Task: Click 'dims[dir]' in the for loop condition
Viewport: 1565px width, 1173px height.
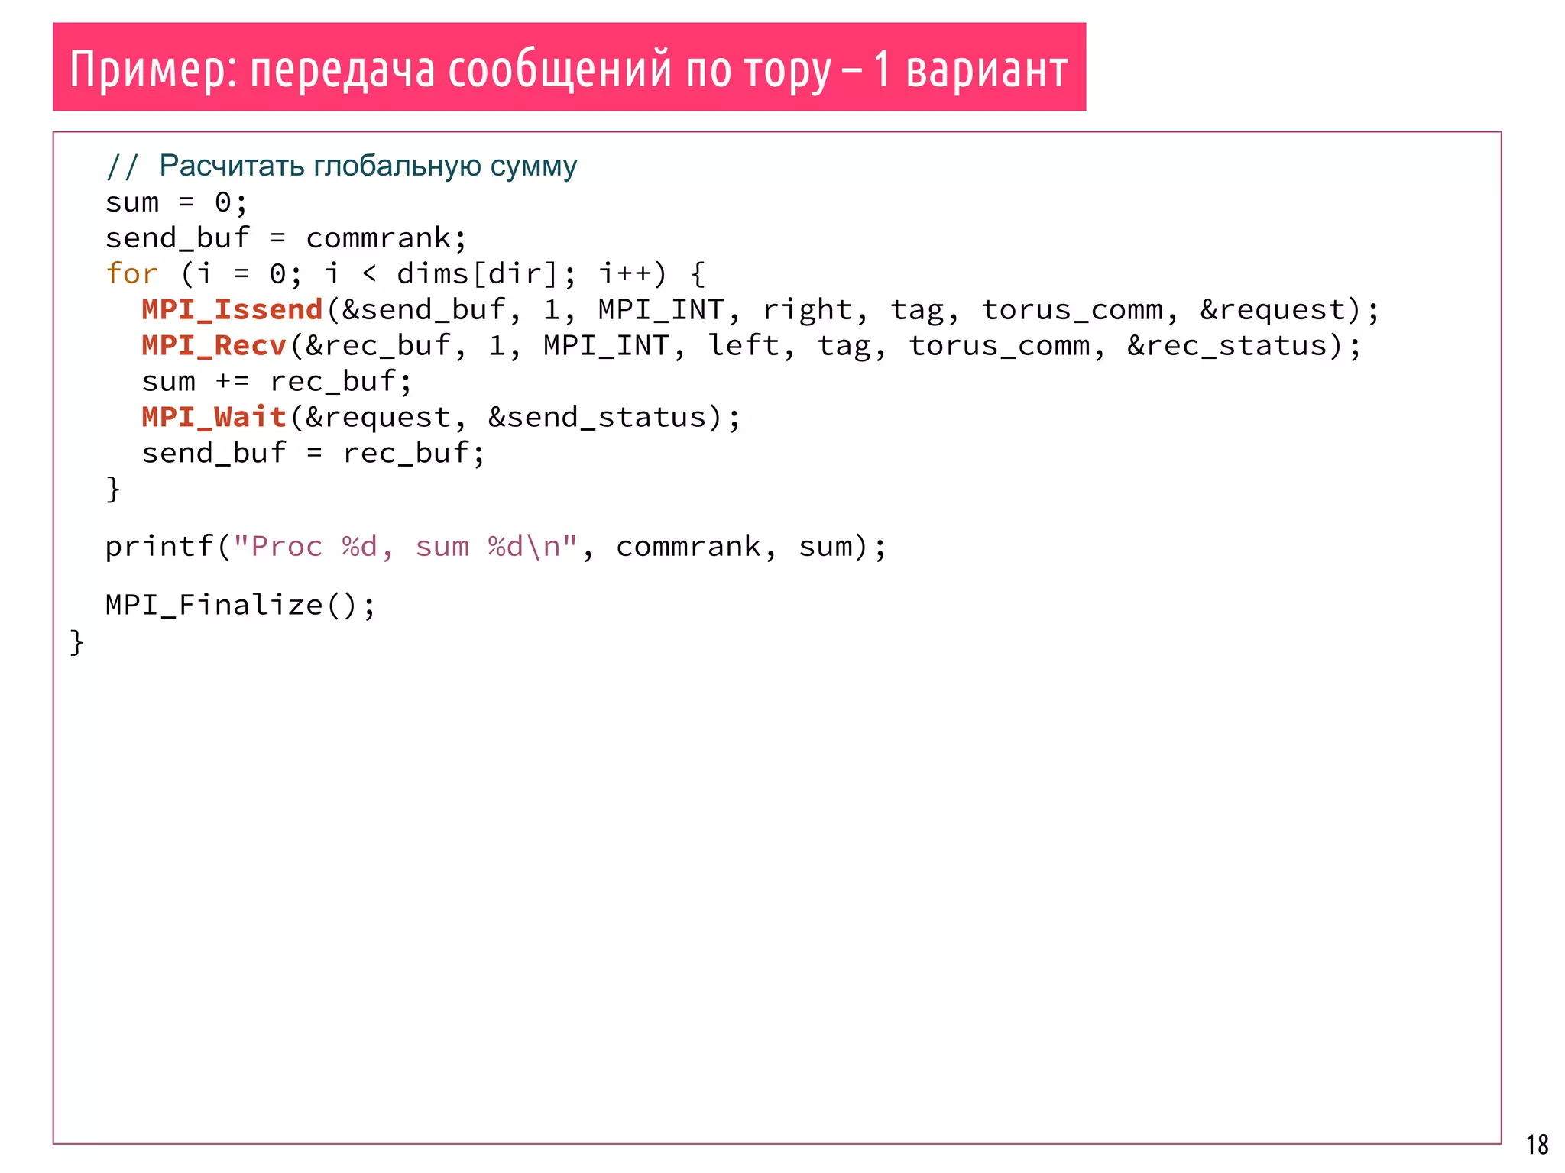Action: pyautogui.click(x=478, y=273)
